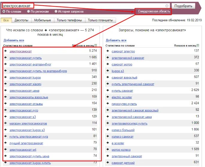This screenshot has width=205, height=167.
Task: Add 'электросамокат м4' with plus icon
Action: (5, 149)
